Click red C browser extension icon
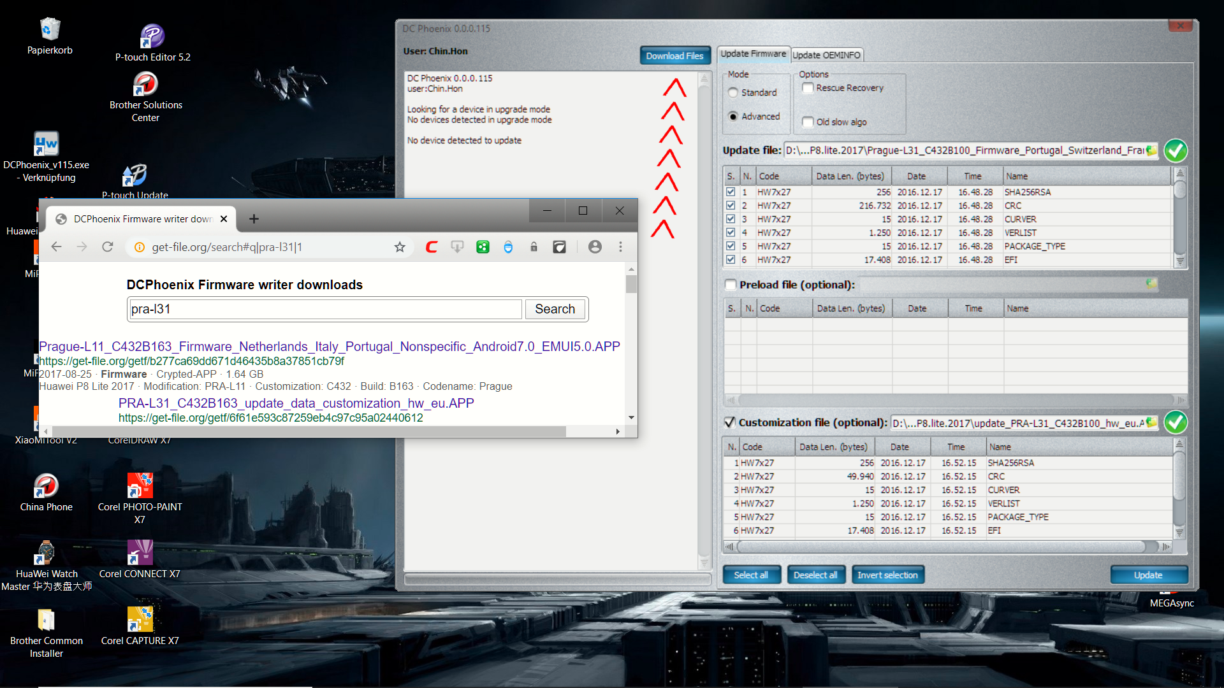 tap(432, 247)
